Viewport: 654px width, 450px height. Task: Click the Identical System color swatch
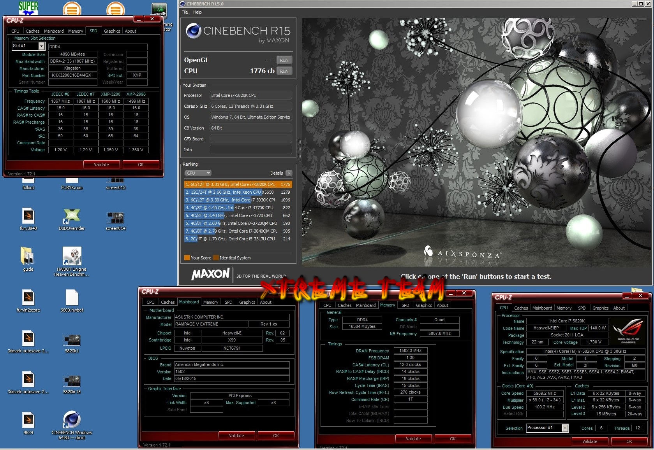point(216,257)
